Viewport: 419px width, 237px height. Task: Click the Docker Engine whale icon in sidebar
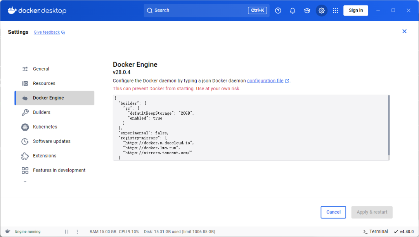click(25, 98)
